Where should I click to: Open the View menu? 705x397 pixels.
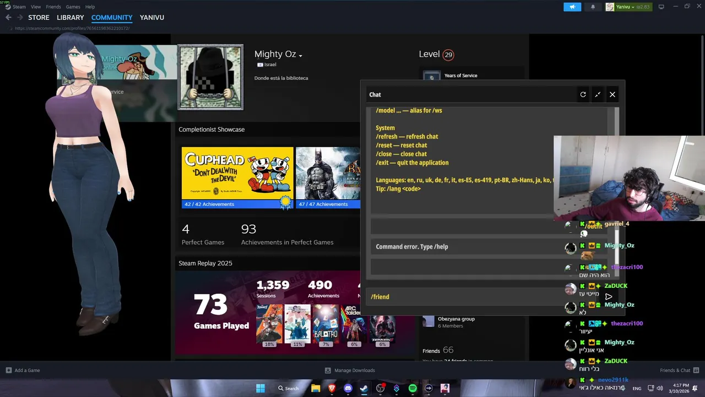pos(36,7)
